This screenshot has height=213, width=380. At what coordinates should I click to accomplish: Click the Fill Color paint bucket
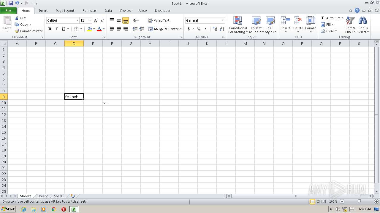pos(89,29)
